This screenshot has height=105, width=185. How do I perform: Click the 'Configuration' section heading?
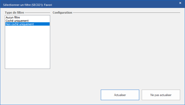[x=62, y=13]
